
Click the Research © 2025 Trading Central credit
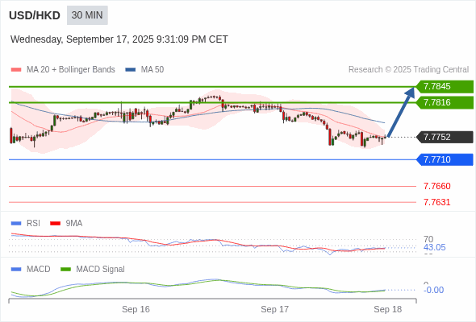(x=408, y=70)
